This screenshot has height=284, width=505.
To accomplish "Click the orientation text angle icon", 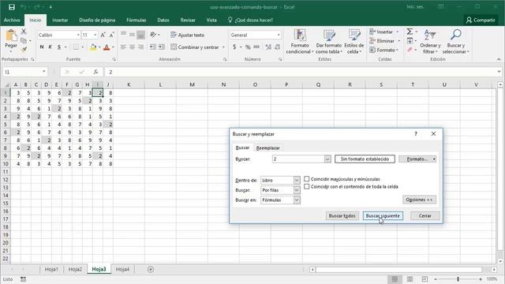I will click(x=153, y=35).
